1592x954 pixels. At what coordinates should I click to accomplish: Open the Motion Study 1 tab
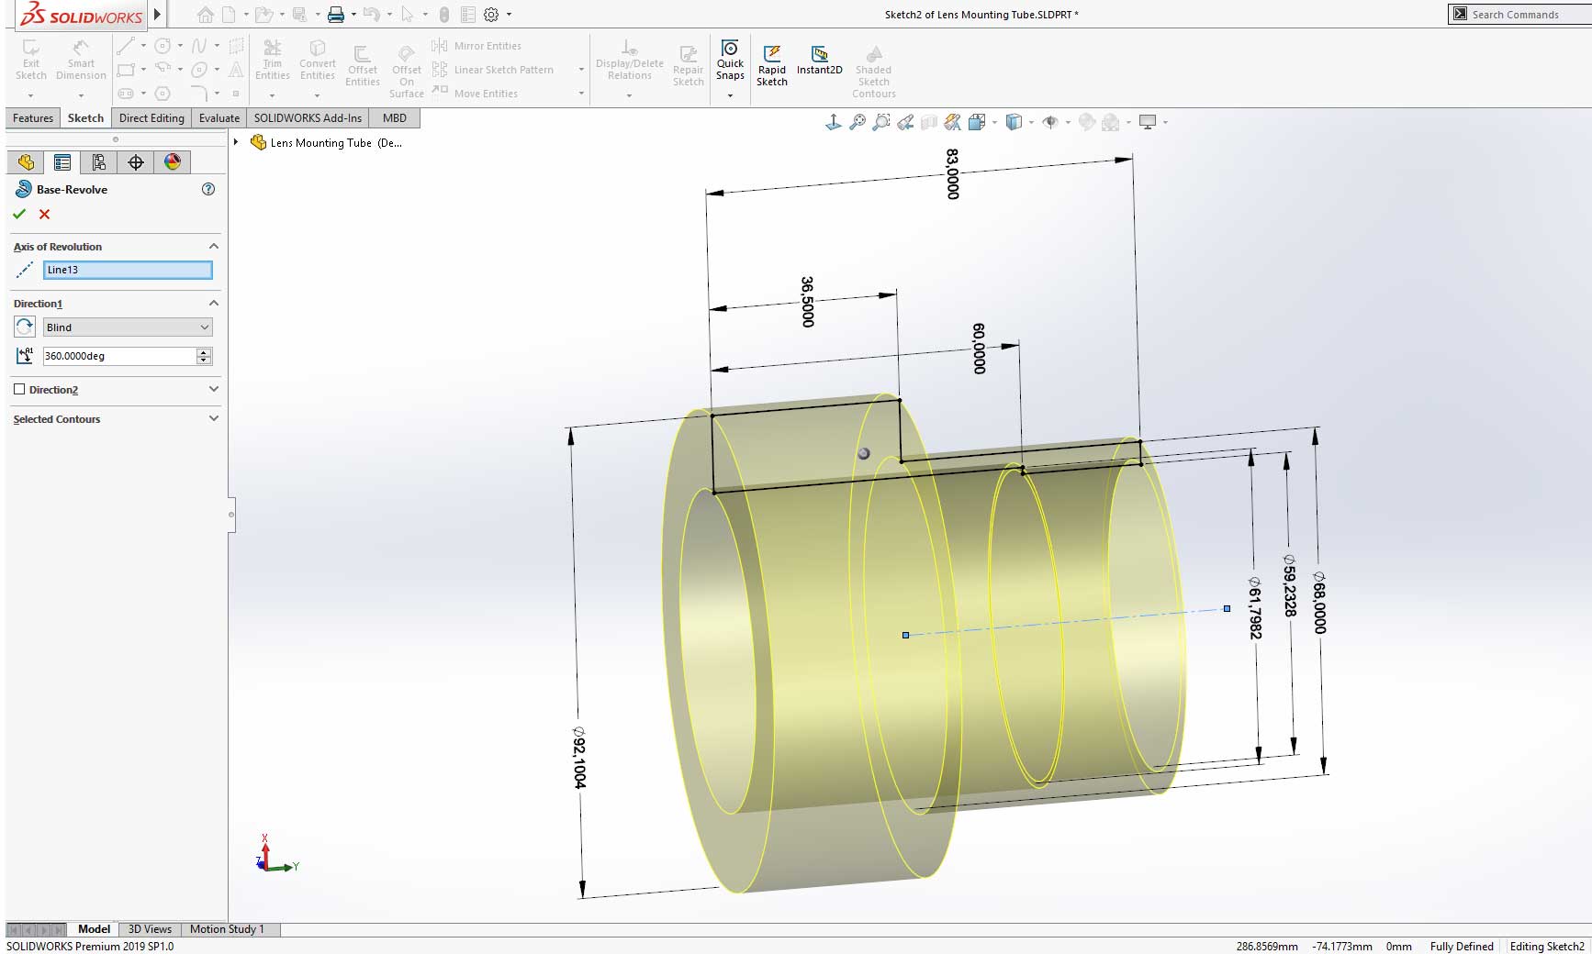[x=228, y=928]
